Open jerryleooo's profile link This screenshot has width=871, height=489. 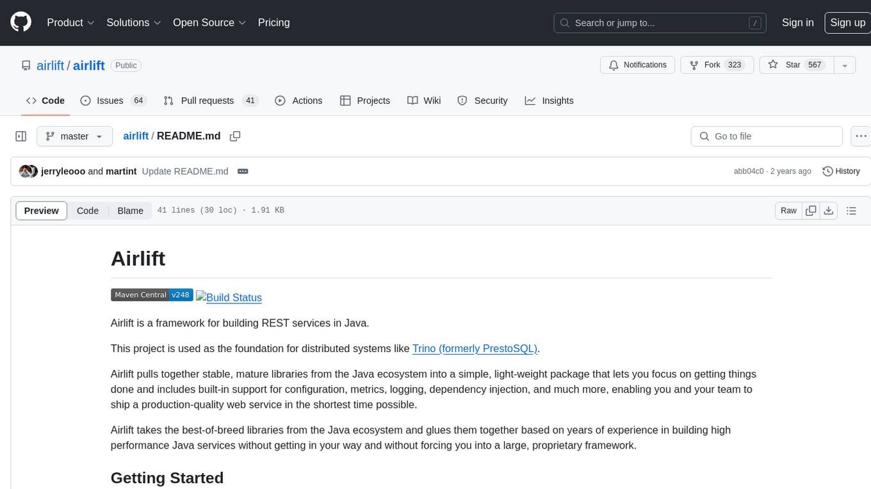point(63,172)
